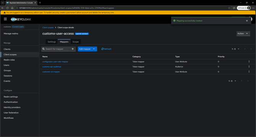Viewport: 256px width, 137px height.
Task: Click the Type column header
Action: [177, 57]
